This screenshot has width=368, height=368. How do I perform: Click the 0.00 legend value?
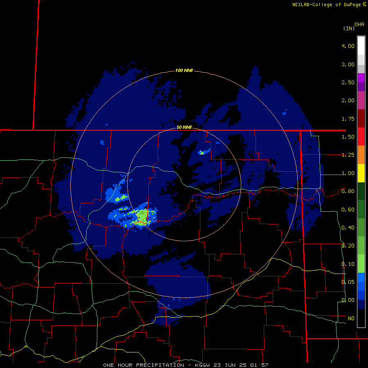coord(348,300)
